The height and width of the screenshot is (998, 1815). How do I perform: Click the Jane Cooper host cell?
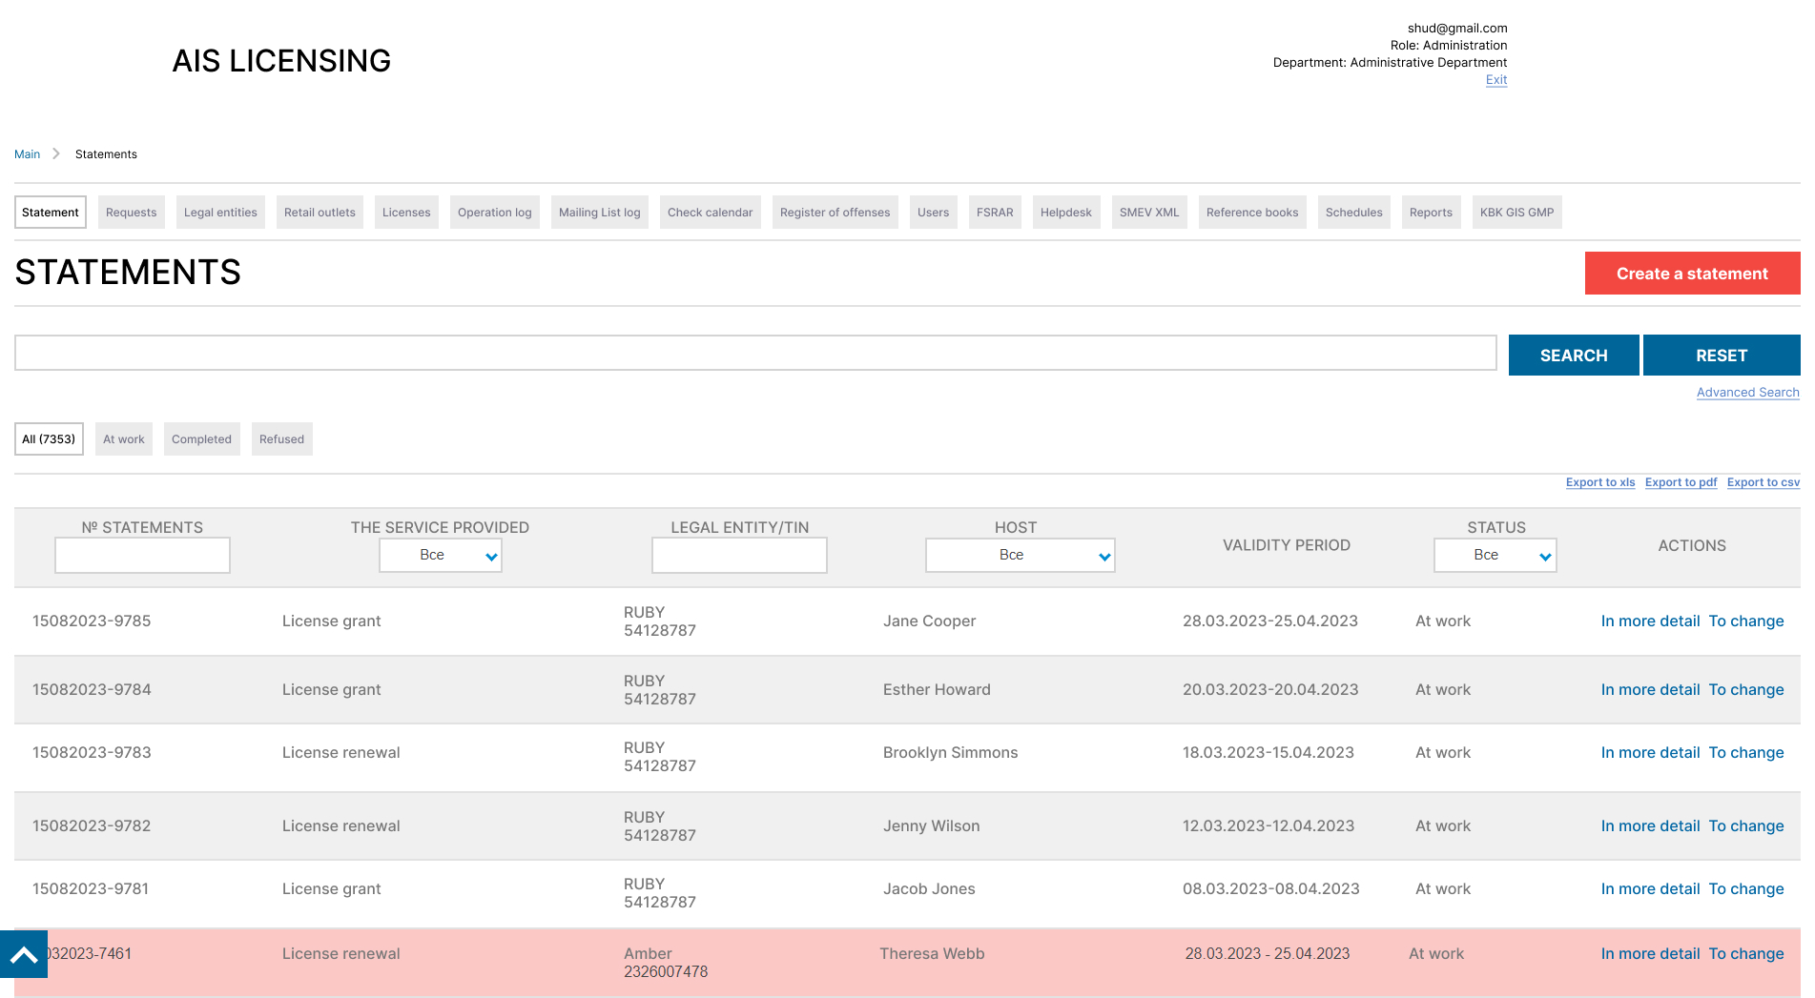coord(929,621)
